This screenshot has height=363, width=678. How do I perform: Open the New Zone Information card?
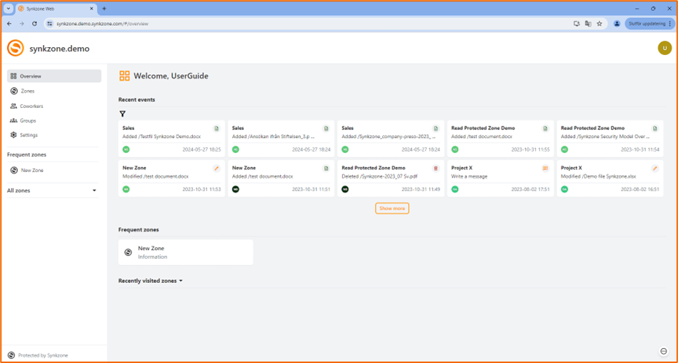point(186,252)
